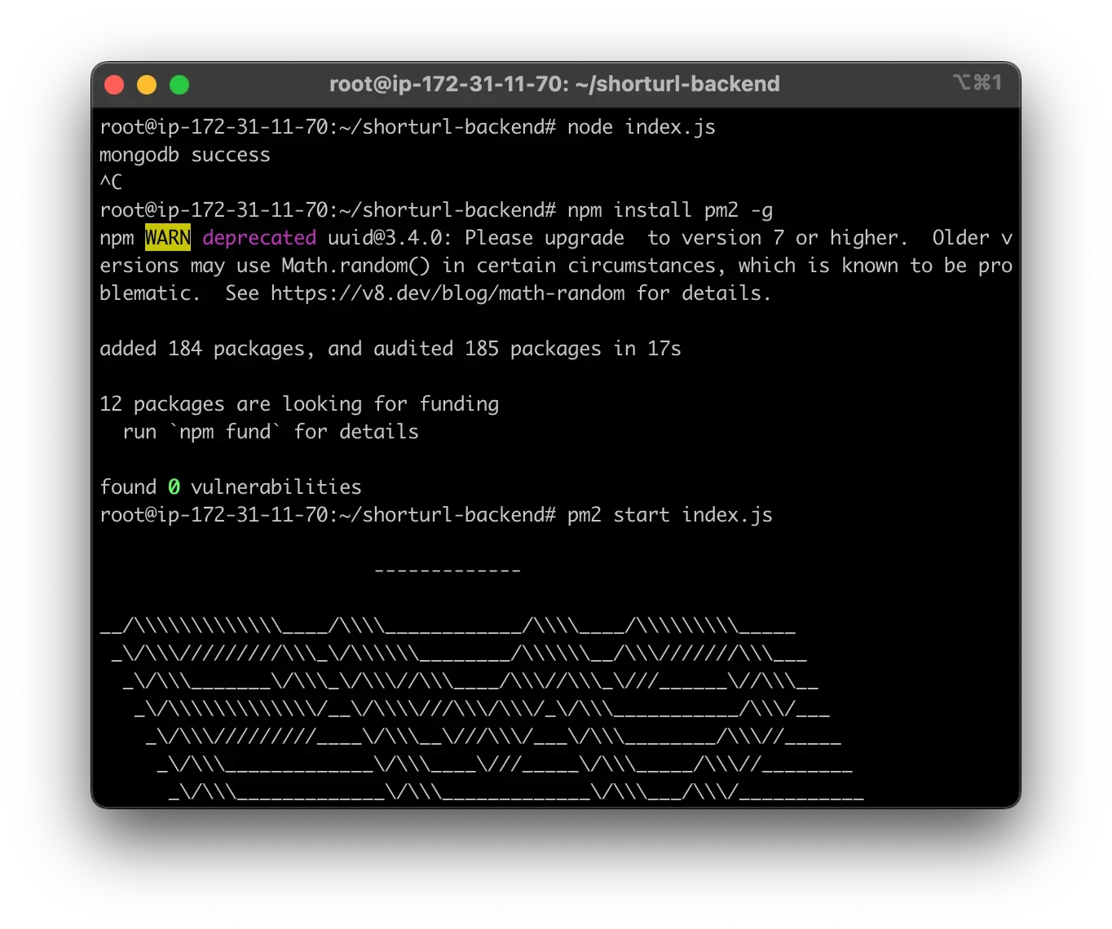Screen dimensions: 1112x929
Task: Click the 'npm install pm2 -g' command
Action: [x=670, y=210]
